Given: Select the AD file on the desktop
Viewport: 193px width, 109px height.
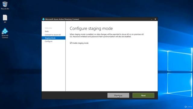Looking at the screenshot, I should 5,19.
